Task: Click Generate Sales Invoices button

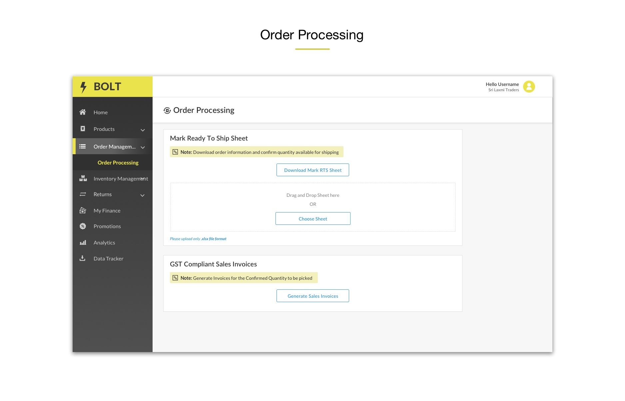Action: click(312, 296)
